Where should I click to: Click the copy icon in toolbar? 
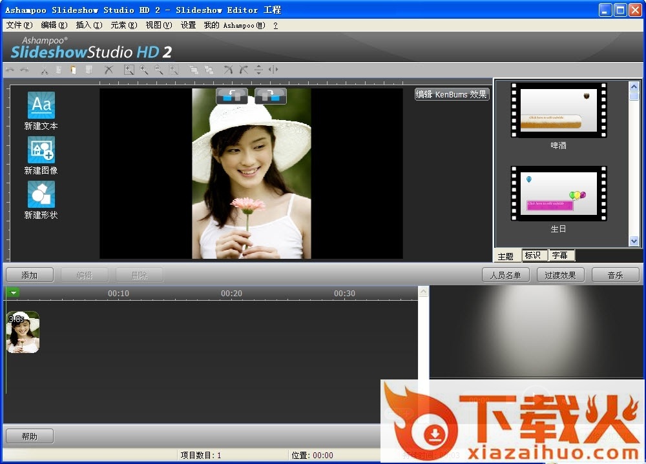point(59,70)
